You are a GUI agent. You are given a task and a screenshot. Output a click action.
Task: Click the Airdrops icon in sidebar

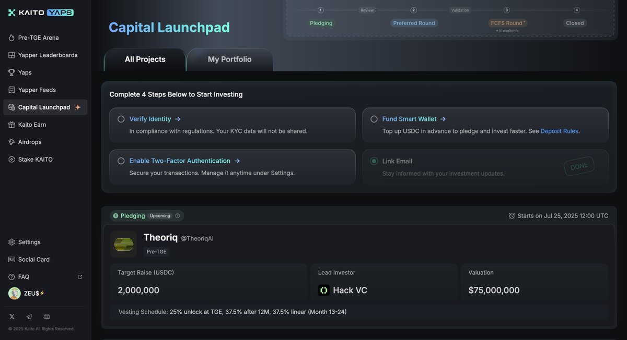click(x=11, y=142)
